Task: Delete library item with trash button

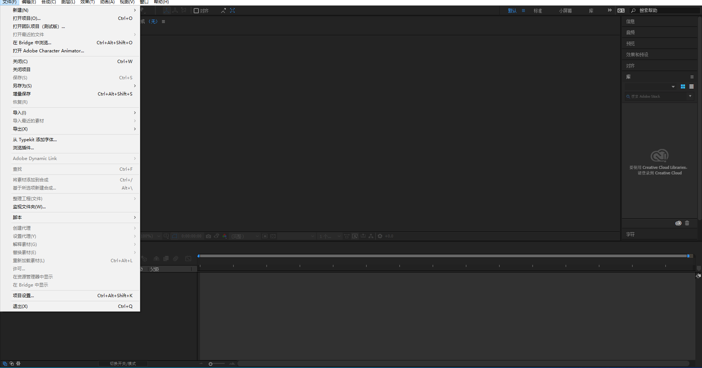Action: point(687,223)
